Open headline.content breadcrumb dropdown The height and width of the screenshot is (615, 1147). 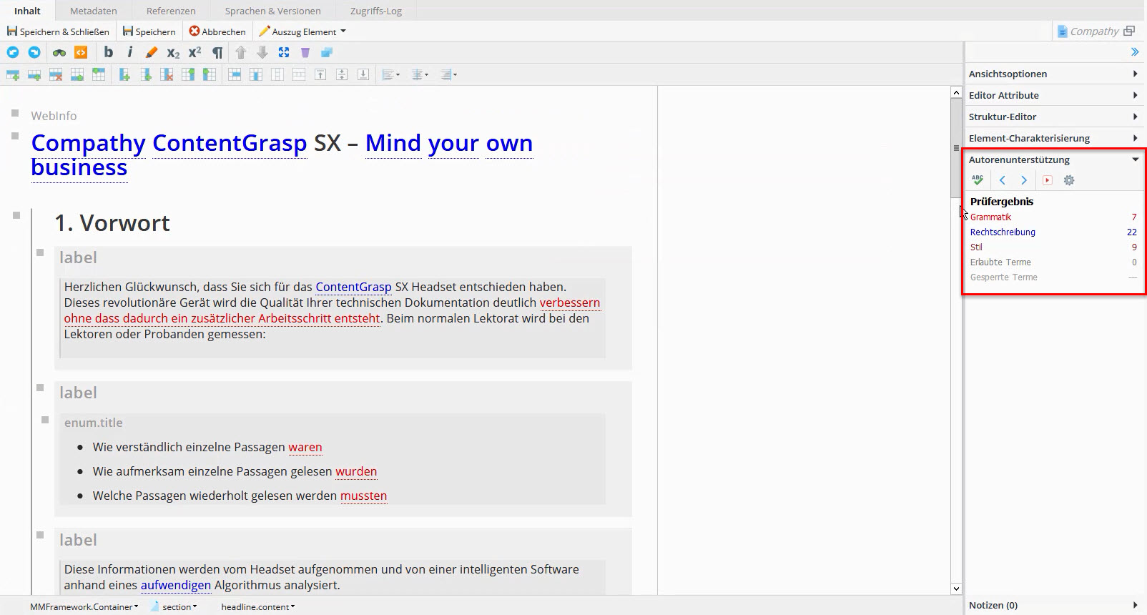tap(257, 606)
